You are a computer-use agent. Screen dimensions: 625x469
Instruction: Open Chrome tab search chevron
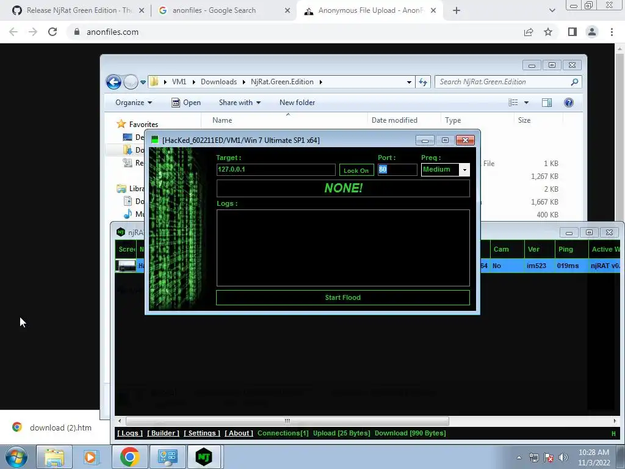pyautogui.click(x=552, y=10)
